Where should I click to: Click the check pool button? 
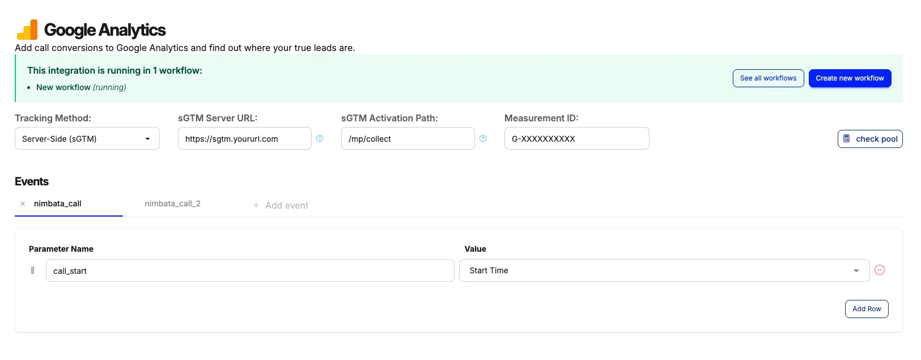pyautogui.click(x=870, y=139)
